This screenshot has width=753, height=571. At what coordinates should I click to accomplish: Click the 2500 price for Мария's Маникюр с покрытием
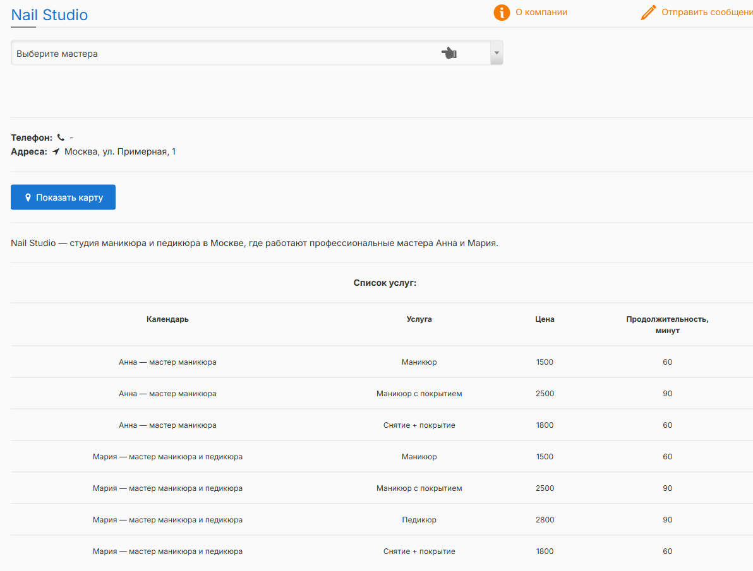(545, 488)
